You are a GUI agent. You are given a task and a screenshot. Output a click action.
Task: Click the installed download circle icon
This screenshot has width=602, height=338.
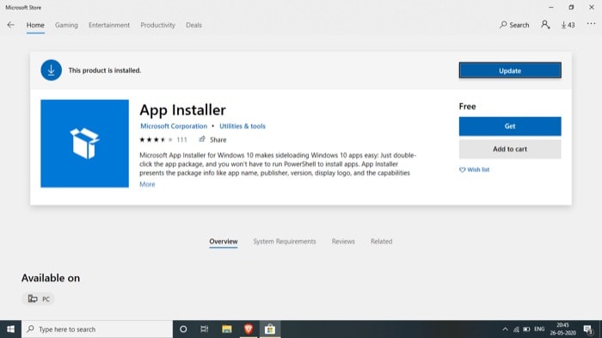pos(51,71)
